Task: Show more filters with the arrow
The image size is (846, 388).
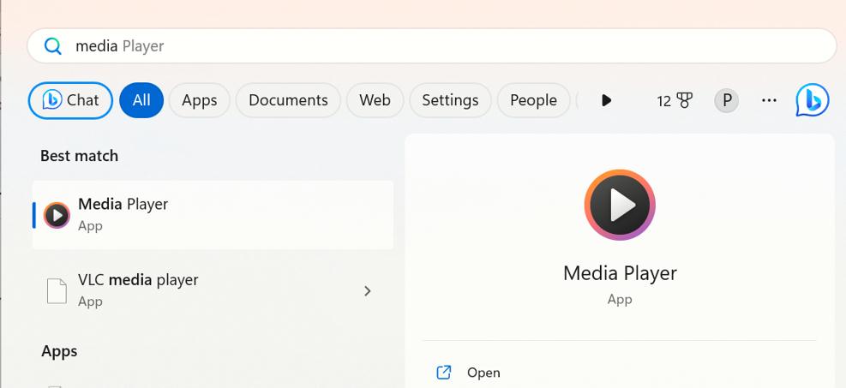Action: tap(606, 100)
